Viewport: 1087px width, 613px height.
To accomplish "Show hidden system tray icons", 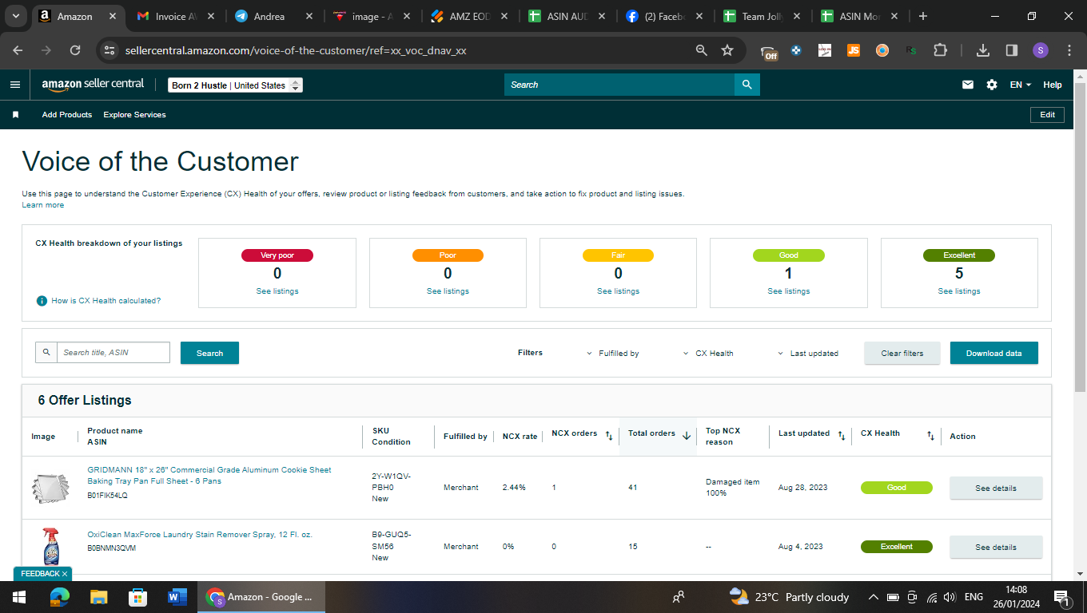I will (873, 597).
